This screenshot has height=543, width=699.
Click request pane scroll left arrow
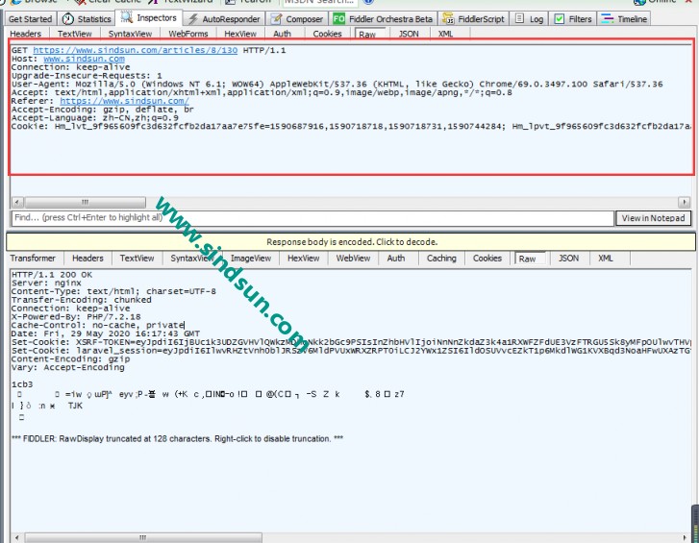tap(17, 202)
